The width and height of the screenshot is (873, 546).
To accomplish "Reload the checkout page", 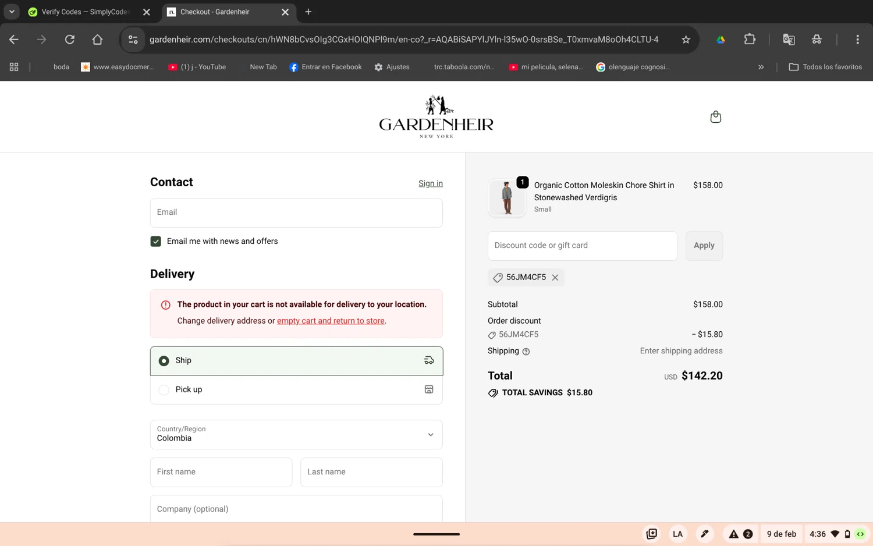I will pyautogui.click(x=70, y=40).
